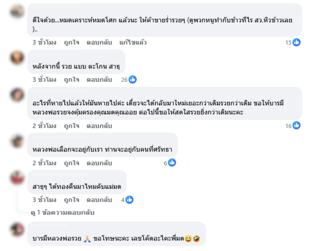323x251 pixels.
Task: Open the reaction icon with 6 likes
Action: click(x=172, y=163)
